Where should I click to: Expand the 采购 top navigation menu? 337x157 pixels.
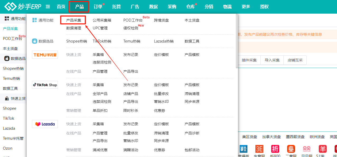[172, 7]
